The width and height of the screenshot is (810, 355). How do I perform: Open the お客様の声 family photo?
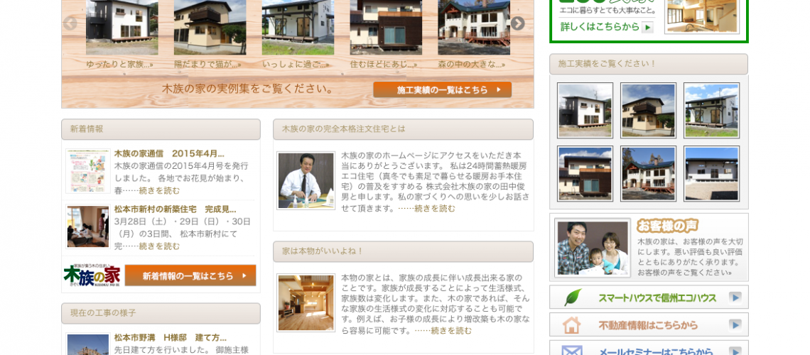(x=593, y=247)
